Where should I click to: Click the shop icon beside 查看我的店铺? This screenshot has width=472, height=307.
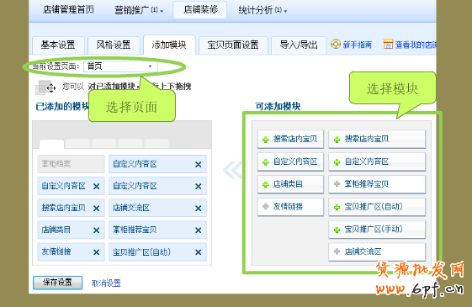388,45
